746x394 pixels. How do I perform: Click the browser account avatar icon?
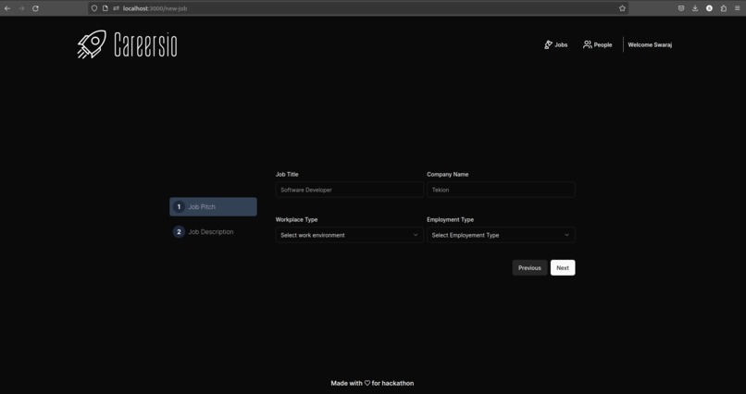coord(709,8)
